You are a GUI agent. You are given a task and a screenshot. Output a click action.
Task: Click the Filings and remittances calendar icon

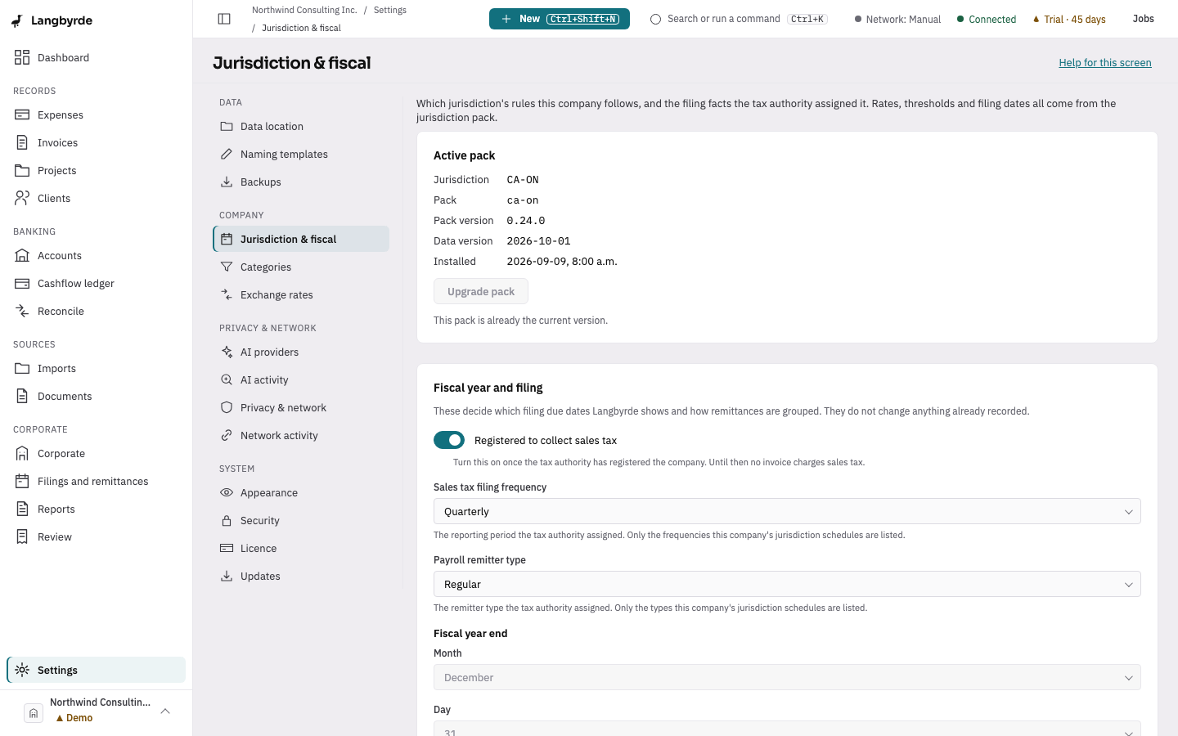tap(22, 481)
